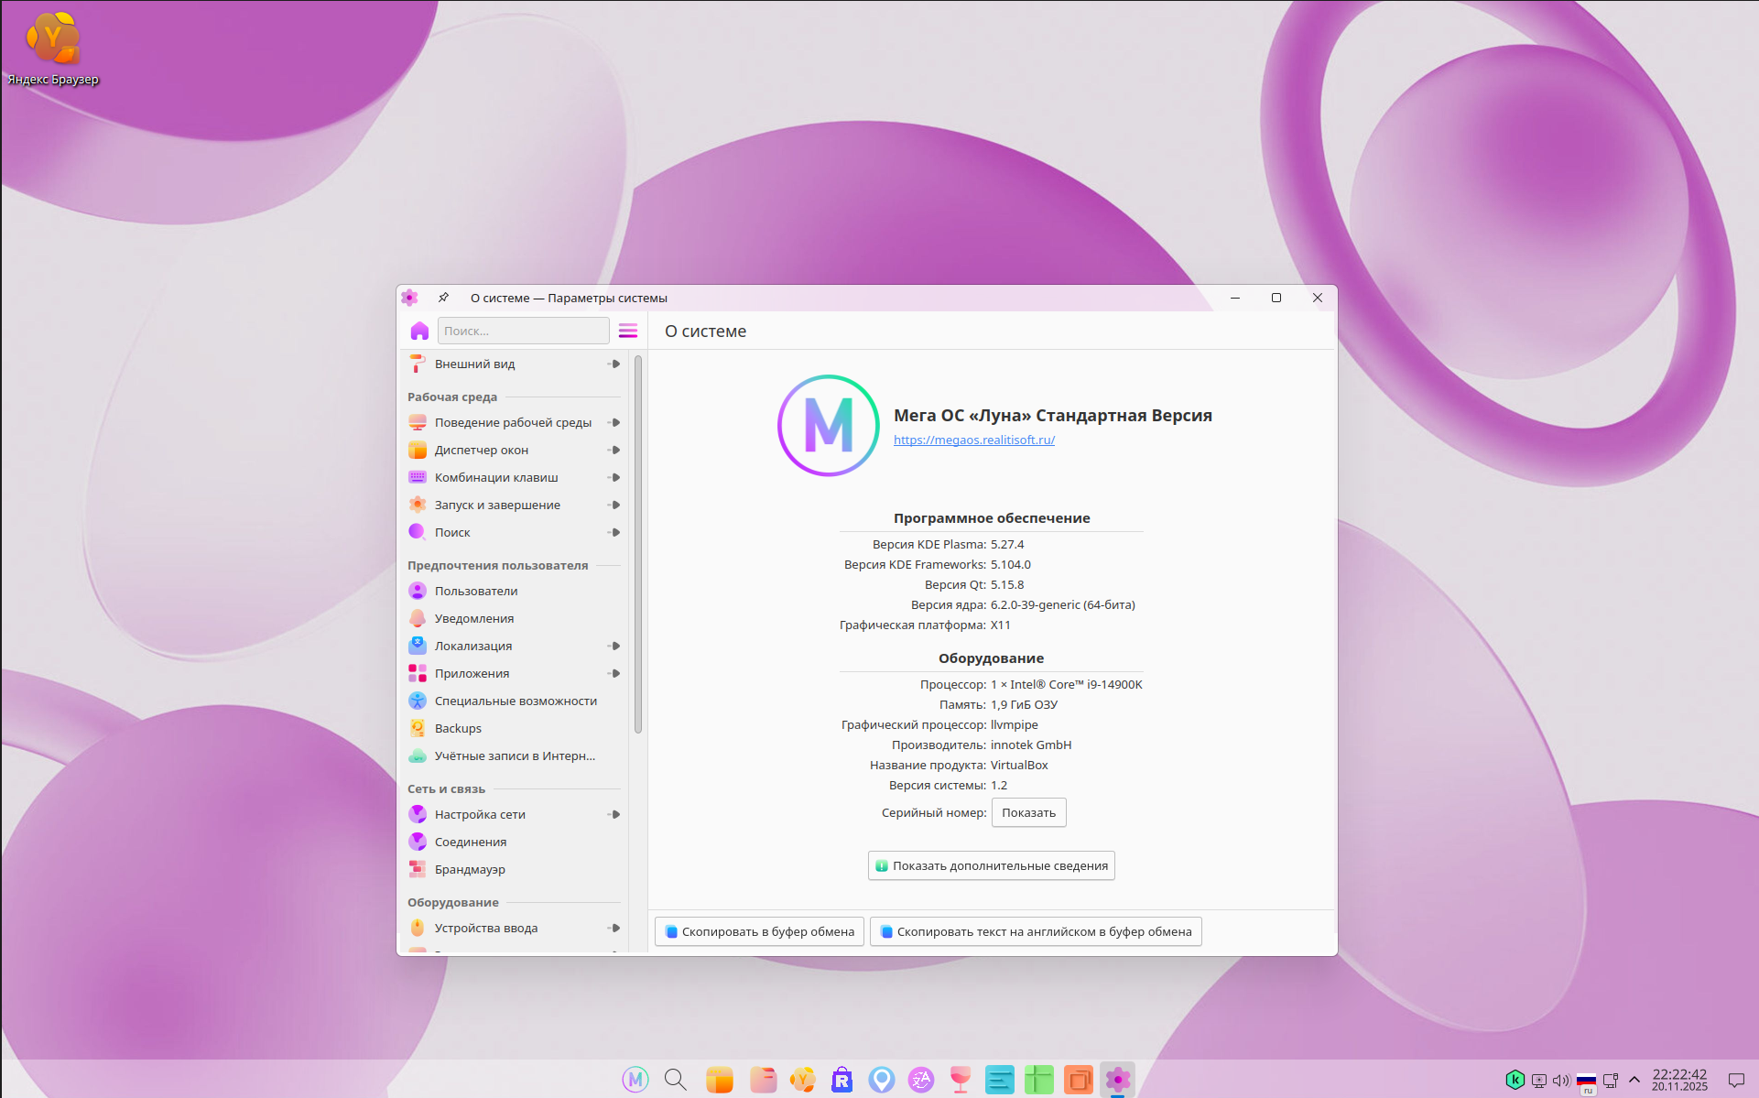This screenshot has height=1098, width=1759.
Task: Click the pin window icon in titlebar
Action: tap(443, 298)
